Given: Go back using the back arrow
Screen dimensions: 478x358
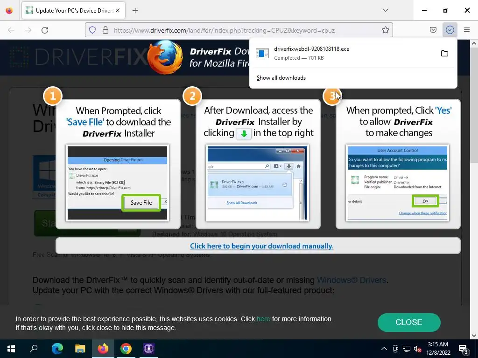Looking at the screenshot, I should pos(11,30).
